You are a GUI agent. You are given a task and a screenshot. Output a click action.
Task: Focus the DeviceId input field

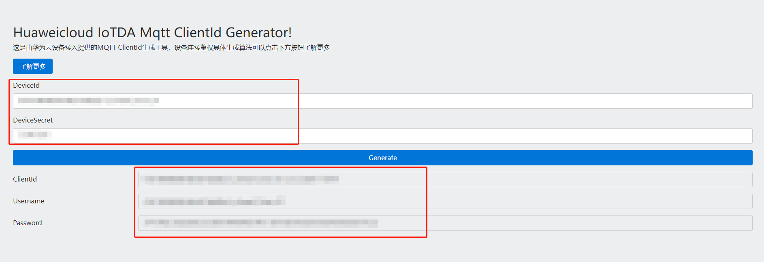(383, 101)
